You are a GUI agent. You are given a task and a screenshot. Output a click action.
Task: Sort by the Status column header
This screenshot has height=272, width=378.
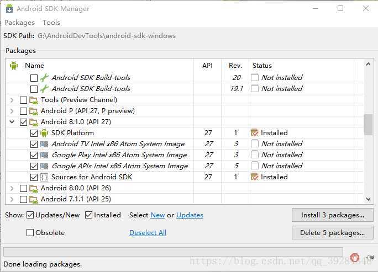(x=262, y=66)
